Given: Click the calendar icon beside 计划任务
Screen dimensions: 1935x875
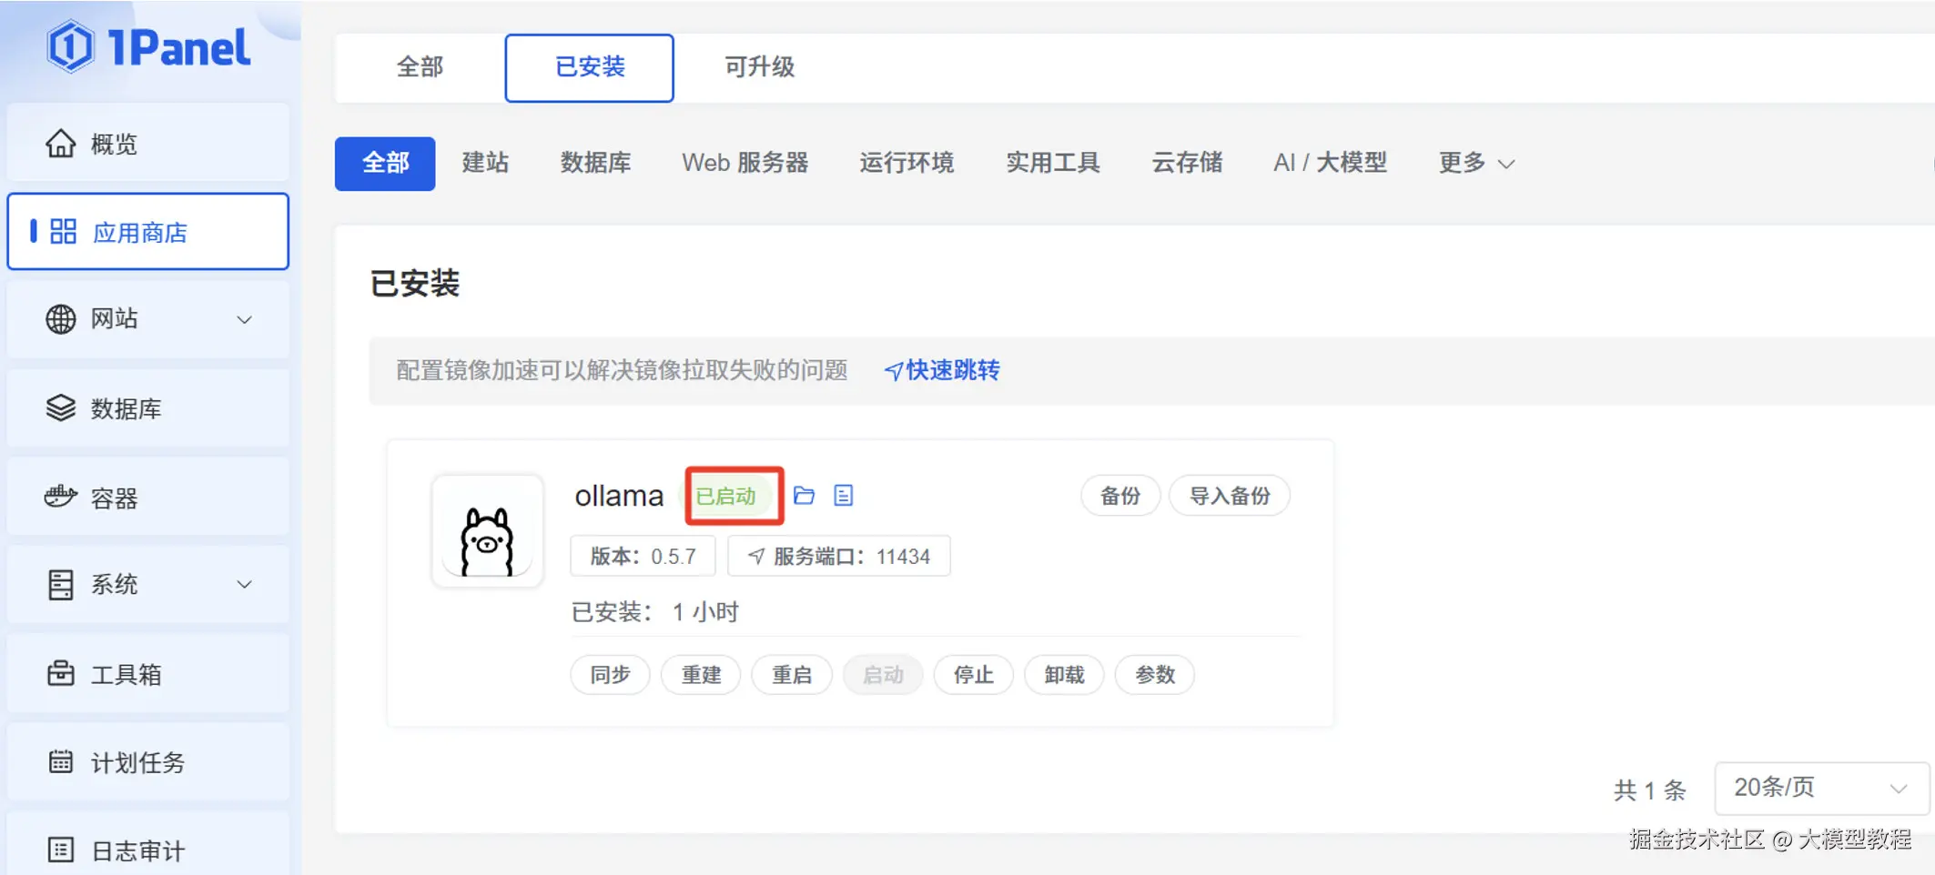Looking at the screenshot, I should point(61,761).
